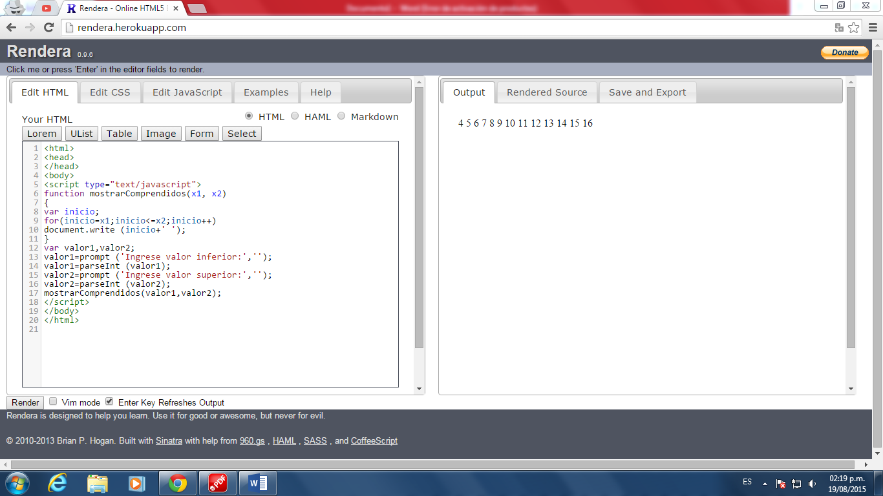This screenshot has height=496, width=883.
Task: Reload the page with the refresh icon
Action: point(48,27)
